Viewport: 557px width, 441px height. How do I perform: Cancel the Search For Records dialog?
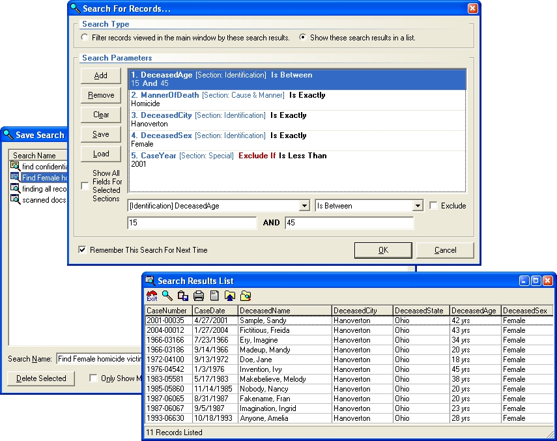(445, 250)
